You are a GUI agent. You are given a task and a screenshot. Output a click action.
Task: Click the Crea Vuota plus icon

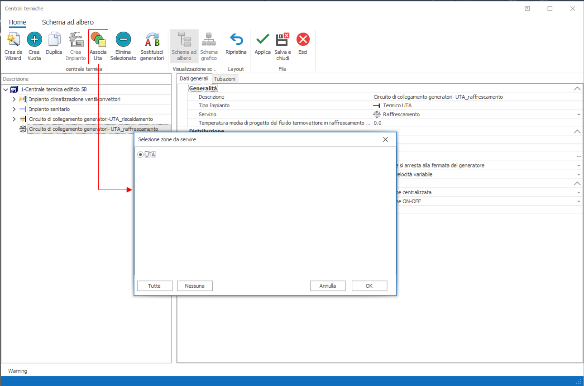(34, 40)
